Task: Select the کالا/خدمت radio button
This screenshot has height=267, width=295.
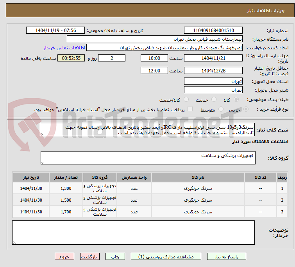Action: click(186, 99)
